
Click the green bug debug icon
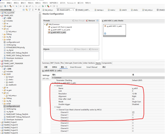coord(43,6)
